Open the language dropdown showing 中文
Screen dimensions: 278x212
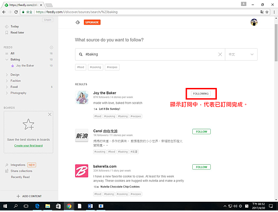coord(241,54)
